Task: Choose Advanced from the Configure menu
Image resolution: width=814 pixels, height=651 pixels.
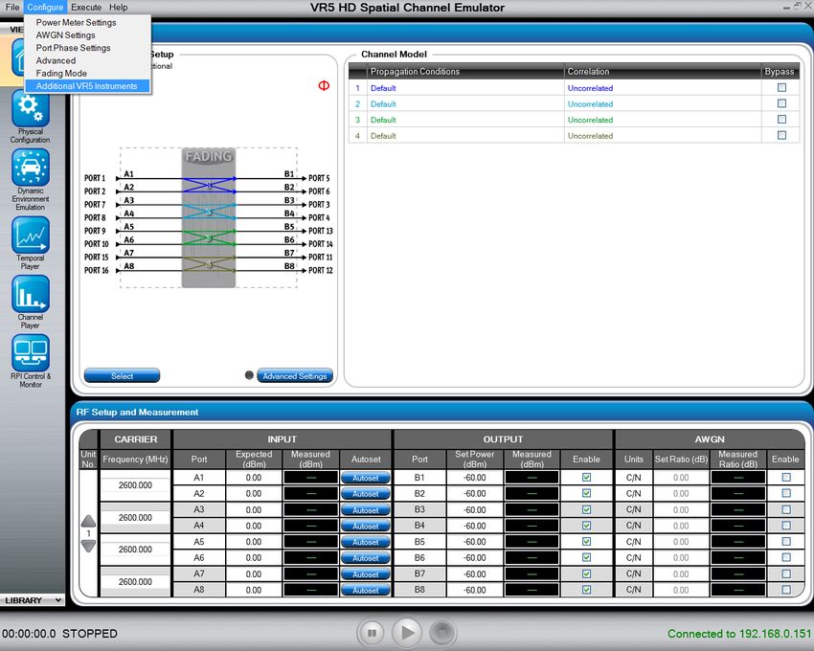Action: [x=88, y=60]
